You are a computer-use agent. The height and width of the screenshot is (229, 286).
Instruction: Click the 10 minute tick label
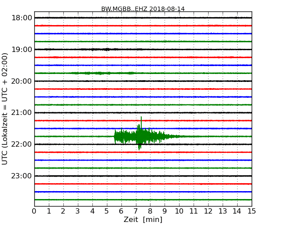point(179,211)
